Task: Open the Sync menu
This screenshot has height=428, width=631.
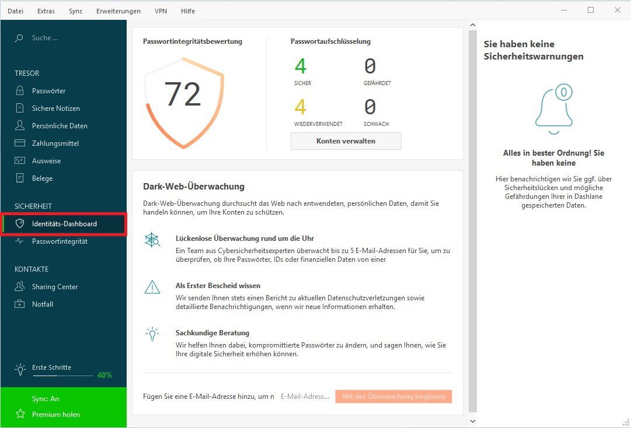Action: click(76, 11)
